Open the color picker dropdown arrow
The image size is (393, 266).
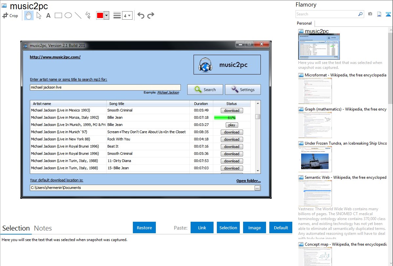tap(106, 16)
